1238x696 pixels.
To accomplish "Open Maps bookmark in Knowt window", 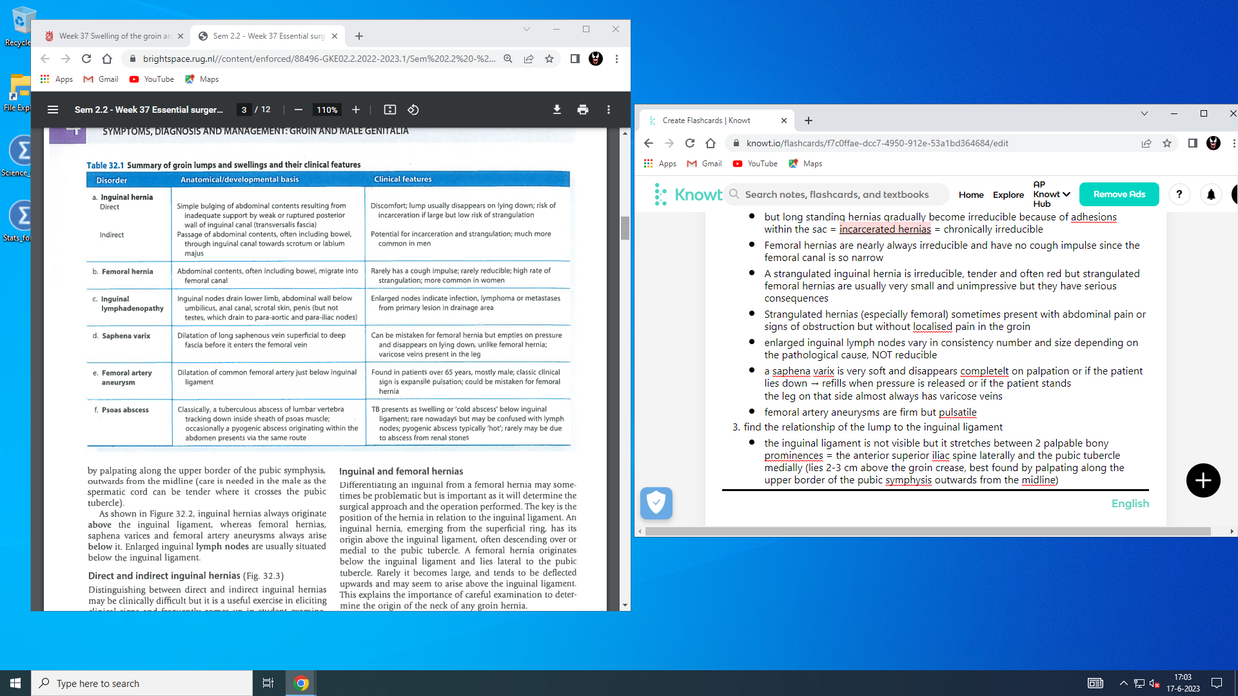I will 805,164.
